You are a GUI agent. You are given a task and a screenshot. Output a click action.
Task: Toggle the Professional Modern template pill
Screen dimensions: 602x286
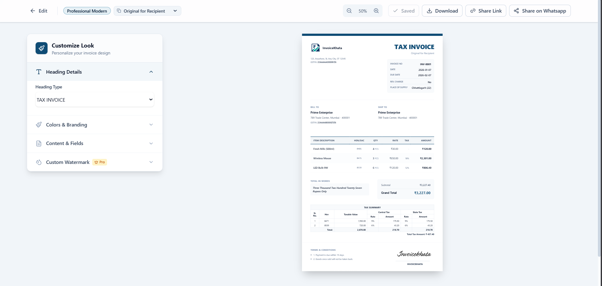tap(87, 10)
